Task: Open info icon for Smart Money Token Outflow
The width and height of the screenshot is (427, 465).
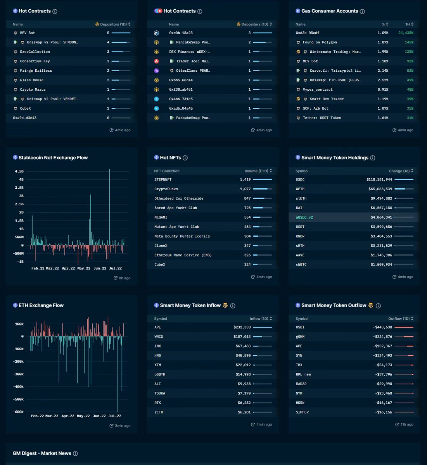Action: [x=378, y=306]
